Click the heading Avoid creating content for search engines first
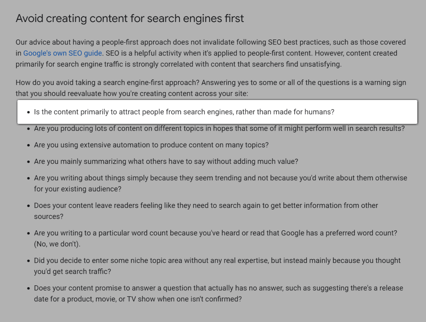Screen dimensions: 426x322 point(129,19)
